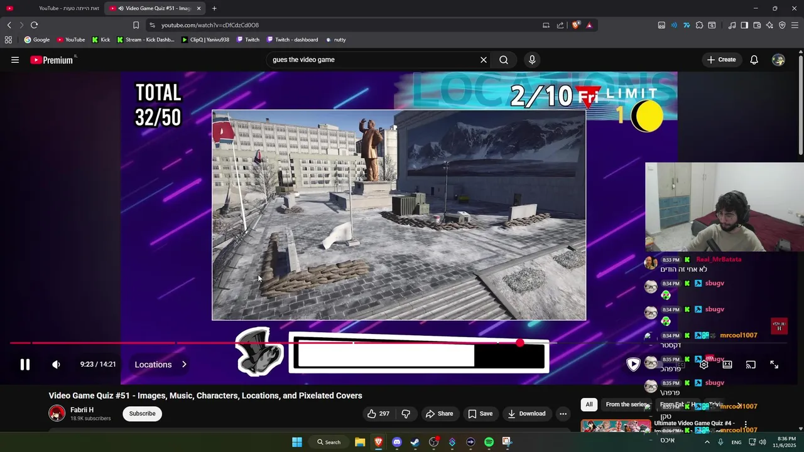
Task: Open the 'ClipQ | Yanivu938' bookmark
Action: coord(205,40)
